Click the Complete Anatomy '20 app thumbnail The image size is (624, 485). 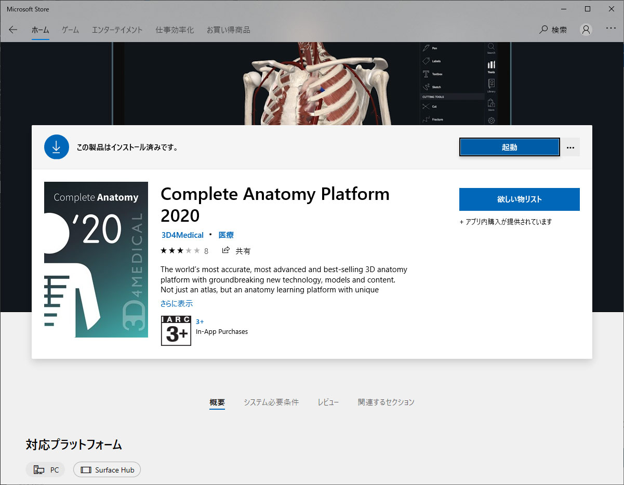96,260
